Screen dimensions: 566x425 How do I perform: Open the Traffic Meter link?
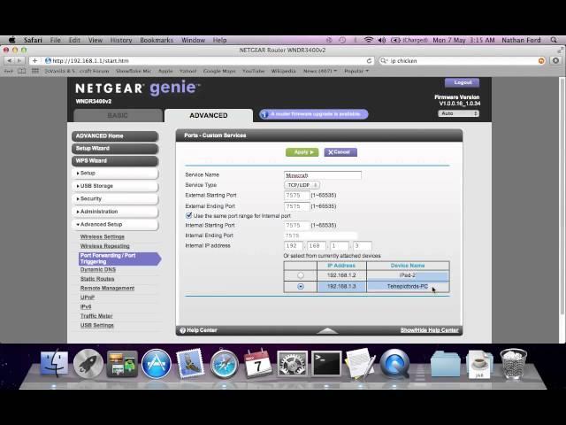pyautogui.click(x=96, y=316)
